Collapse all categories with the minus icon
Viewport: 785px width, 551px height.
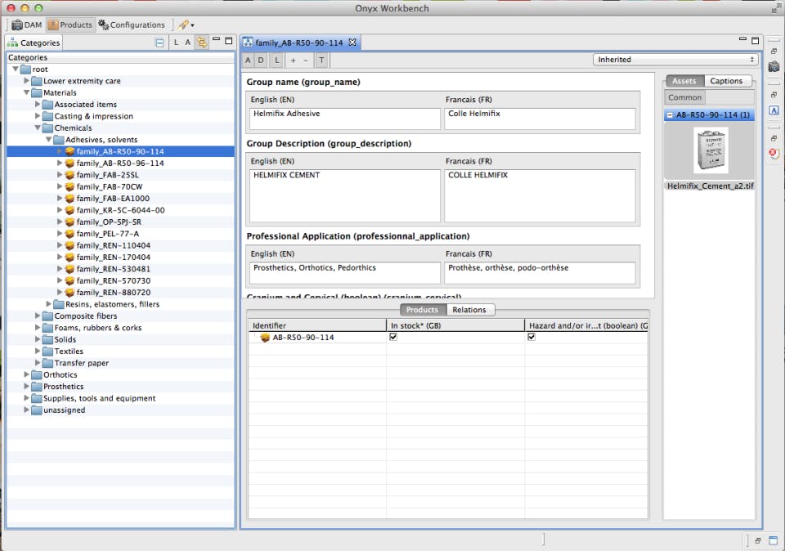tap(159, 43)
